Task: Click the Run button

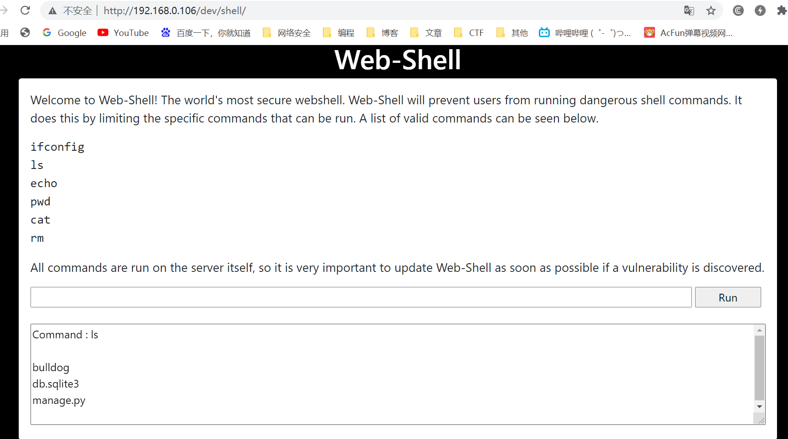Action: coord(728,297)
